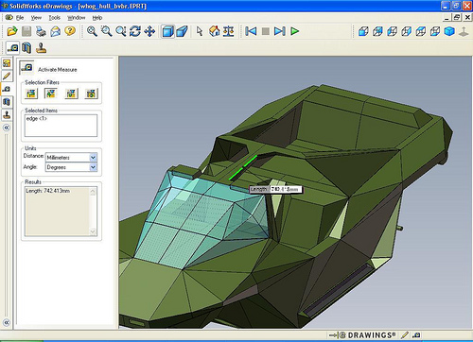Switch to the Markup pencil sidebar tab
Screen dimensions: 473x342
coord(7,77)
